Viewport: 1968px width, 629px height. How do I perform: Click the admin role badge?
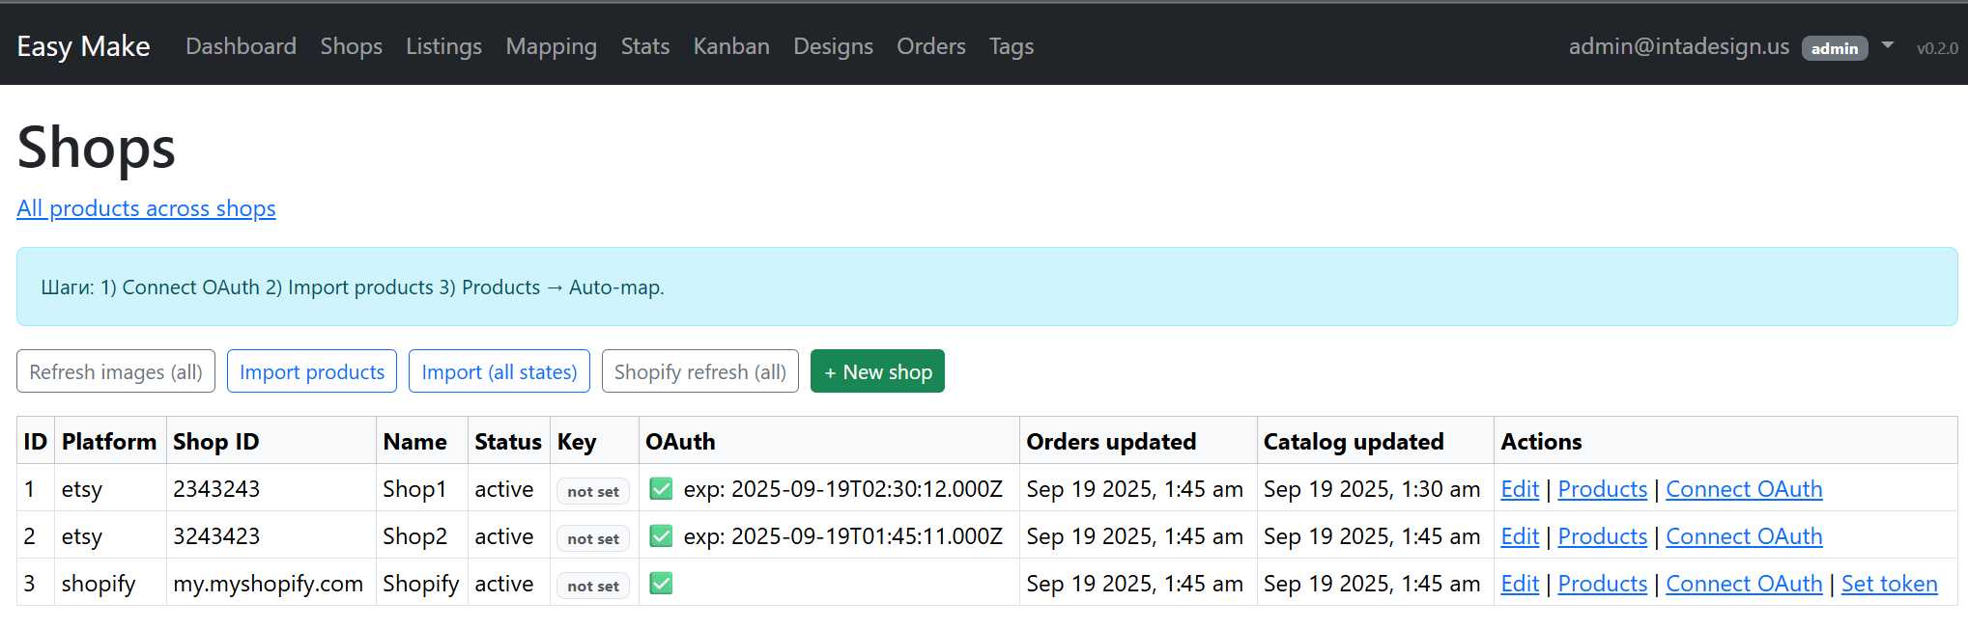pos(1834,48)
